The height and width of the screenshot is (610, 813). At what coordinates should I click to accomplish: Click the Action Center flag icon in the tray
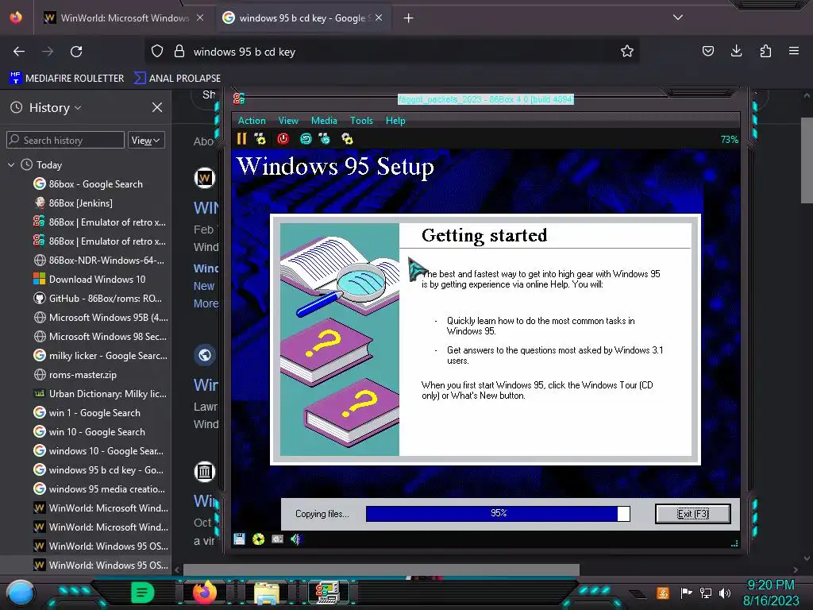[x=687, y=593]
